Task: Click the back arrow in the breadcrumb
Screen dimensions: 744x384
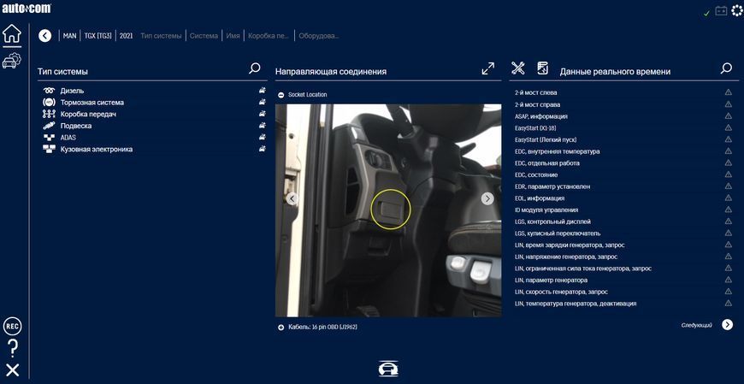Action: pyautogui.click(x=45, y=36)
